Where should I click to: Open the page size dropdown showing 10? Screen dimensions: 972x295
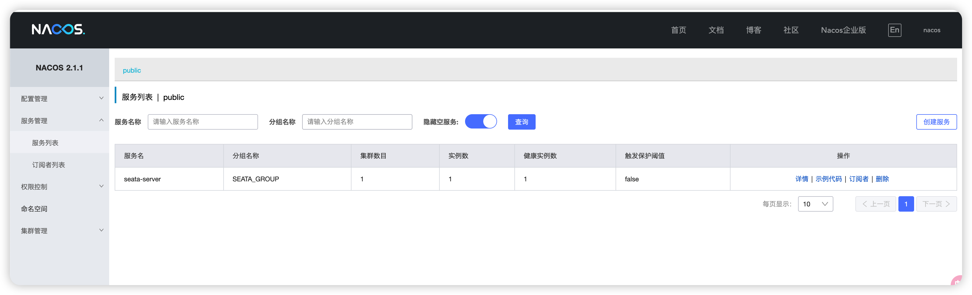815,204
